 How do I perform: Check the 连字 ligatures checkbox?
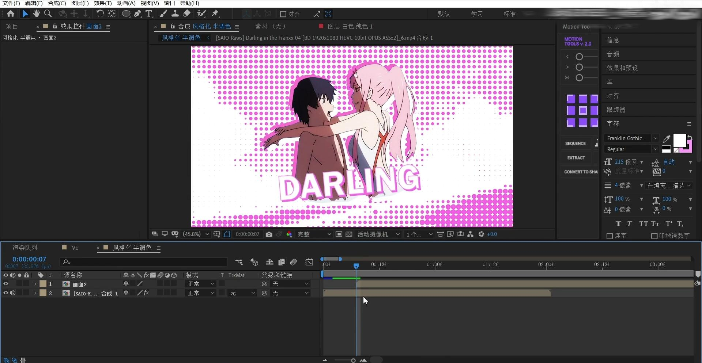[x=609, y=236]
